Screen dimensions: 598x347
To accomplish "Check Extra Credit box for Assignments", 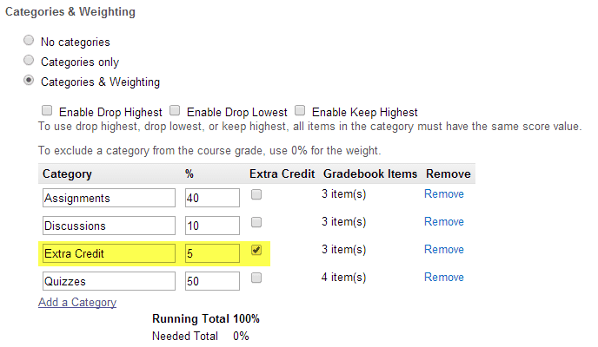I will (256, 194).
